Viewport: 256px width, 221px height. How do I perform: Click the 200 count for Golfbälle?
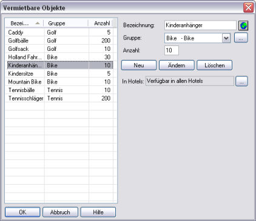click(x=106, y=41)
